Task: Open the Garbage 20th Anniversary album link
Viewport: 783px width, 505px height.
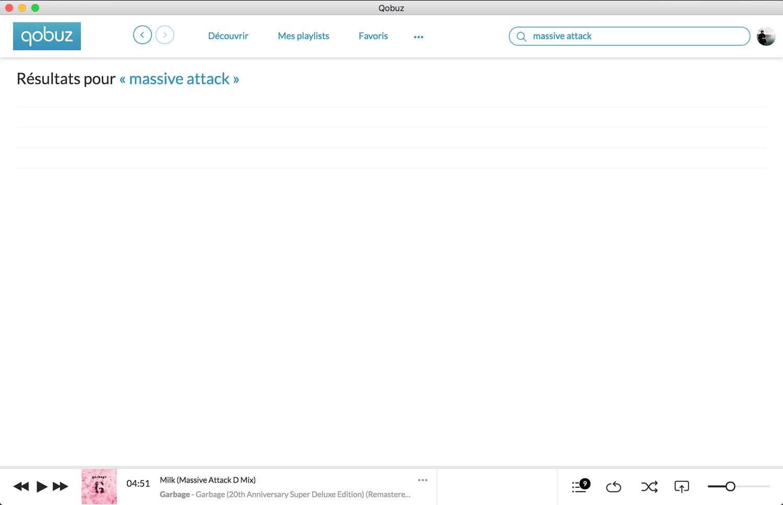Action: [x=303, y=494]
